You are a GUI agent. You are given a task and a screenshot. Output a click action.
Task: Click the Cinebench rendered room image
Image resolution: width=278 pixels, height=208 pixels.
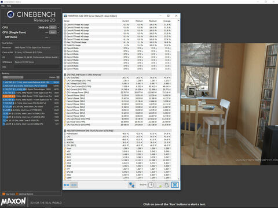pyautogui.click(x=229, y=104)
